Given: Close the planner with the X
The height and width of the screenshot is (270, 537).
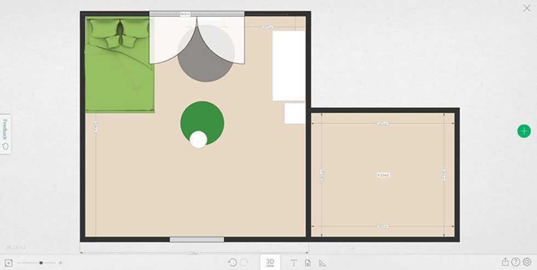Looking at the screenshot, I should pos(527,8).
